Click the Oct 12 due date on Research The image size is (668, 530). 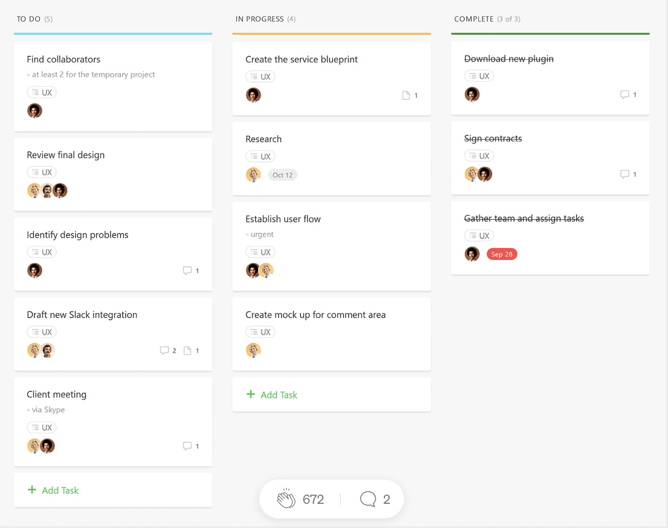283,175
